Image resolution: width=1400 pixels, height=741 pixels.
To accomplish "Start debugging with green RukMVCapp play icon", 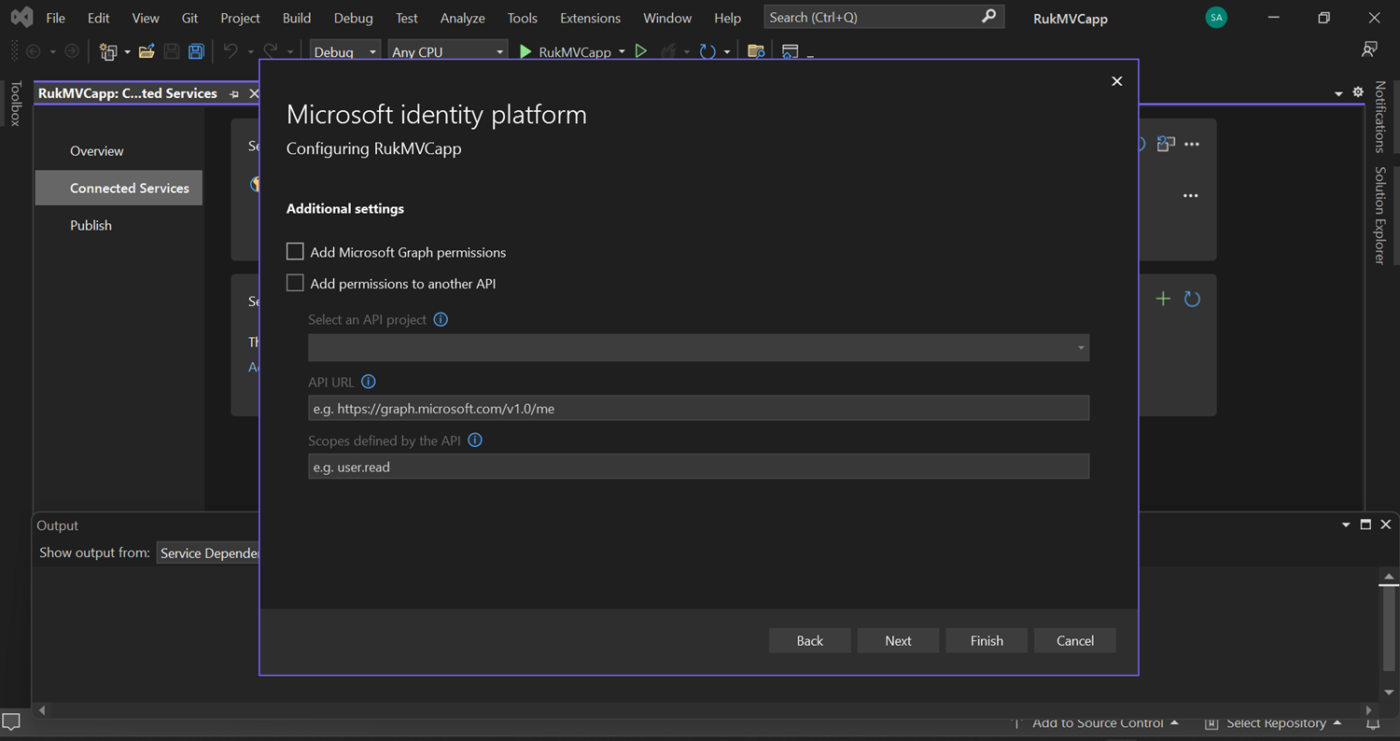I will 525,52.
